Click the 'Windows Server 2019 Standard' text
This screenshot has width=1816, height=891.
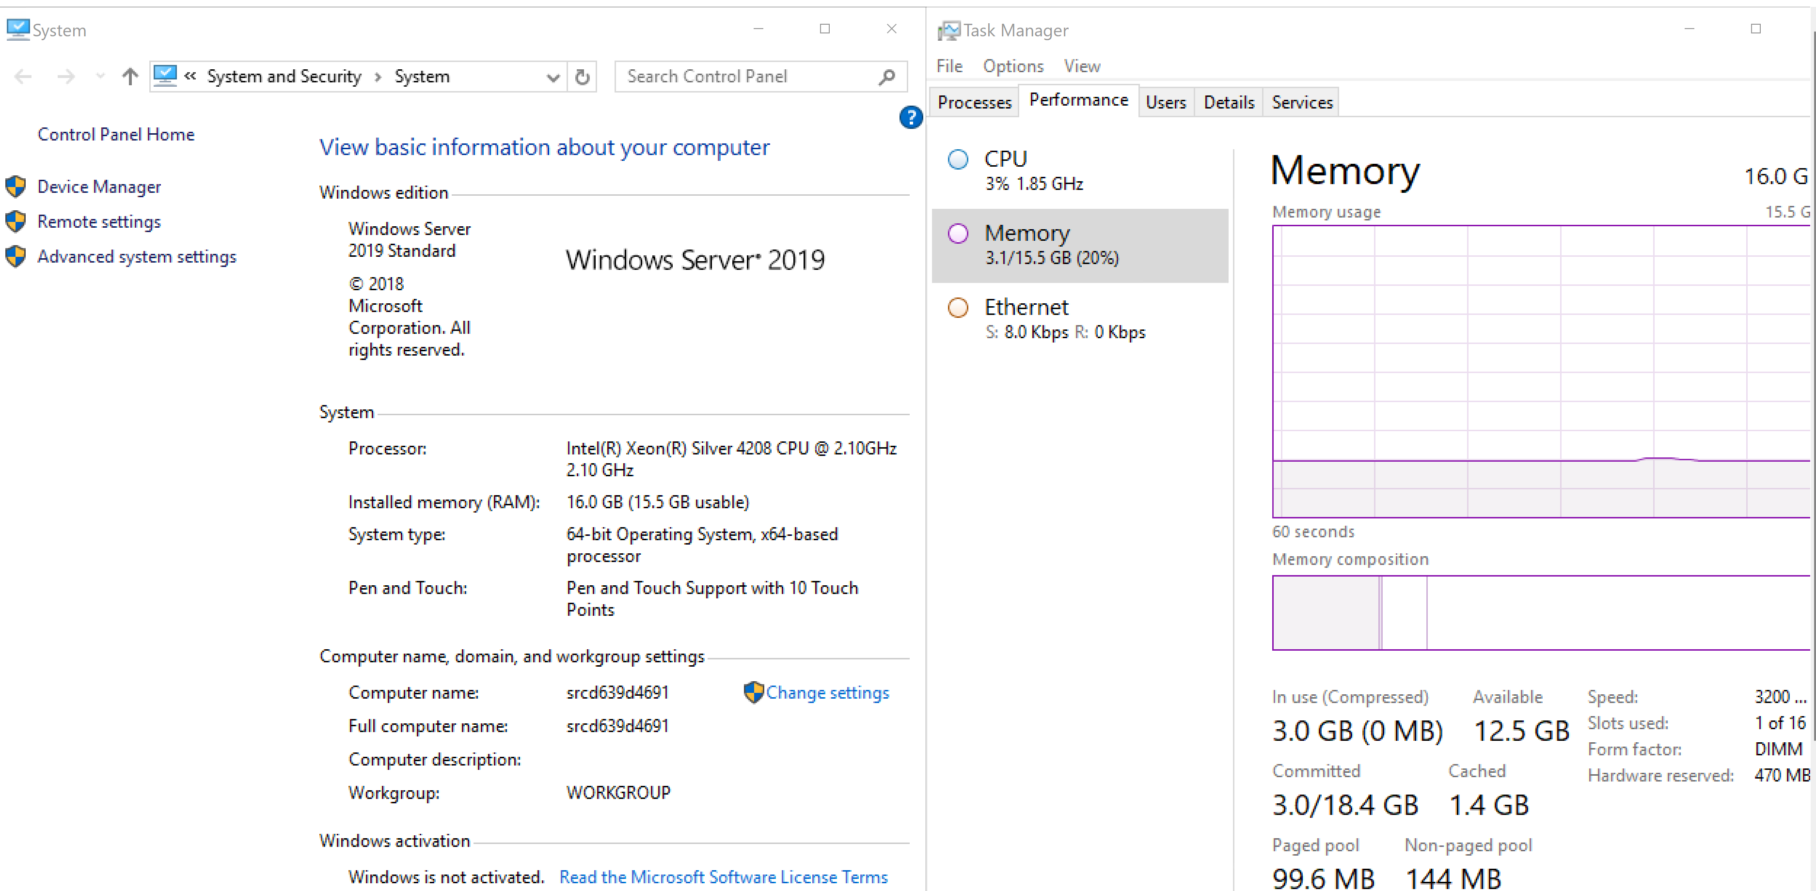click(x=409, y=240)
